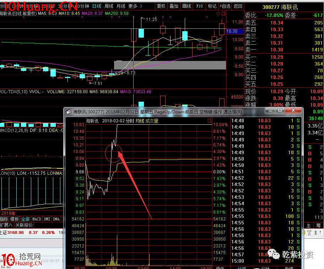Click the MA250: 9.58 indicator label
This screenshot has width=324, height=269.
117,13
